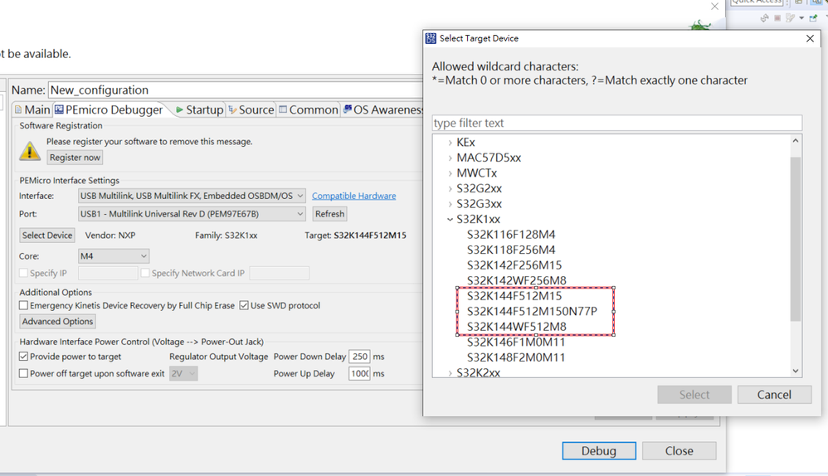Focus the Power Up Delay field
The width and height of the screenshot is (828, 476).
point(359,374)
